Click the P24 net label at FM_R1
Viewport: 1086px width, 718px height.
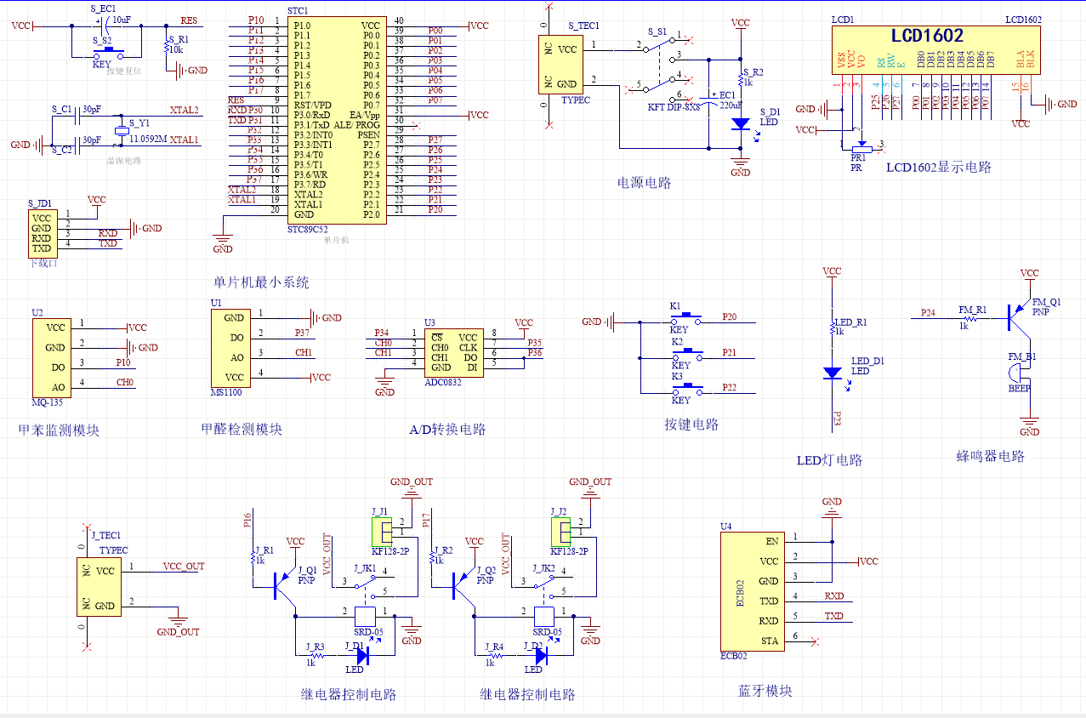tap(928, 312)
